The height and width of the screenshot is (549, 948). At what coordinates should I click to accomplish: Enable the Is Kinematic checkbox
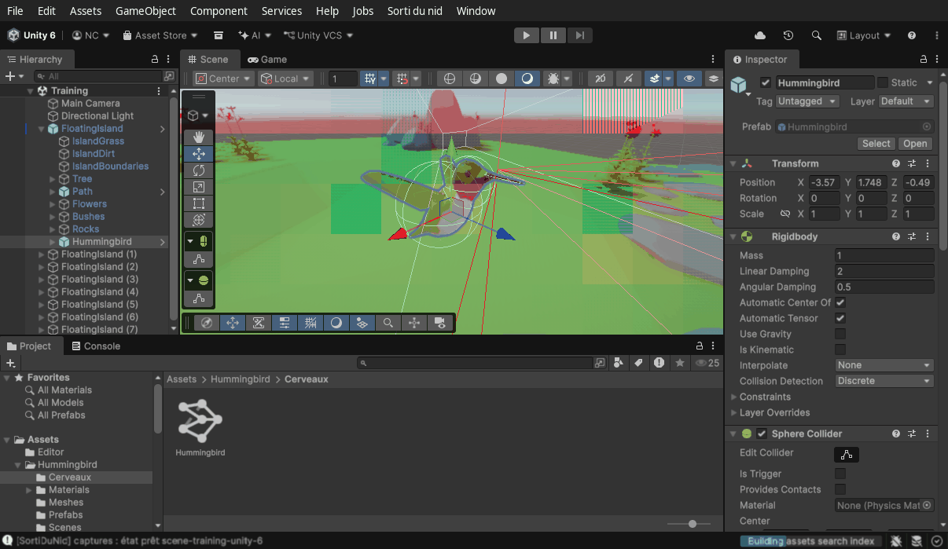click(840, 350)
